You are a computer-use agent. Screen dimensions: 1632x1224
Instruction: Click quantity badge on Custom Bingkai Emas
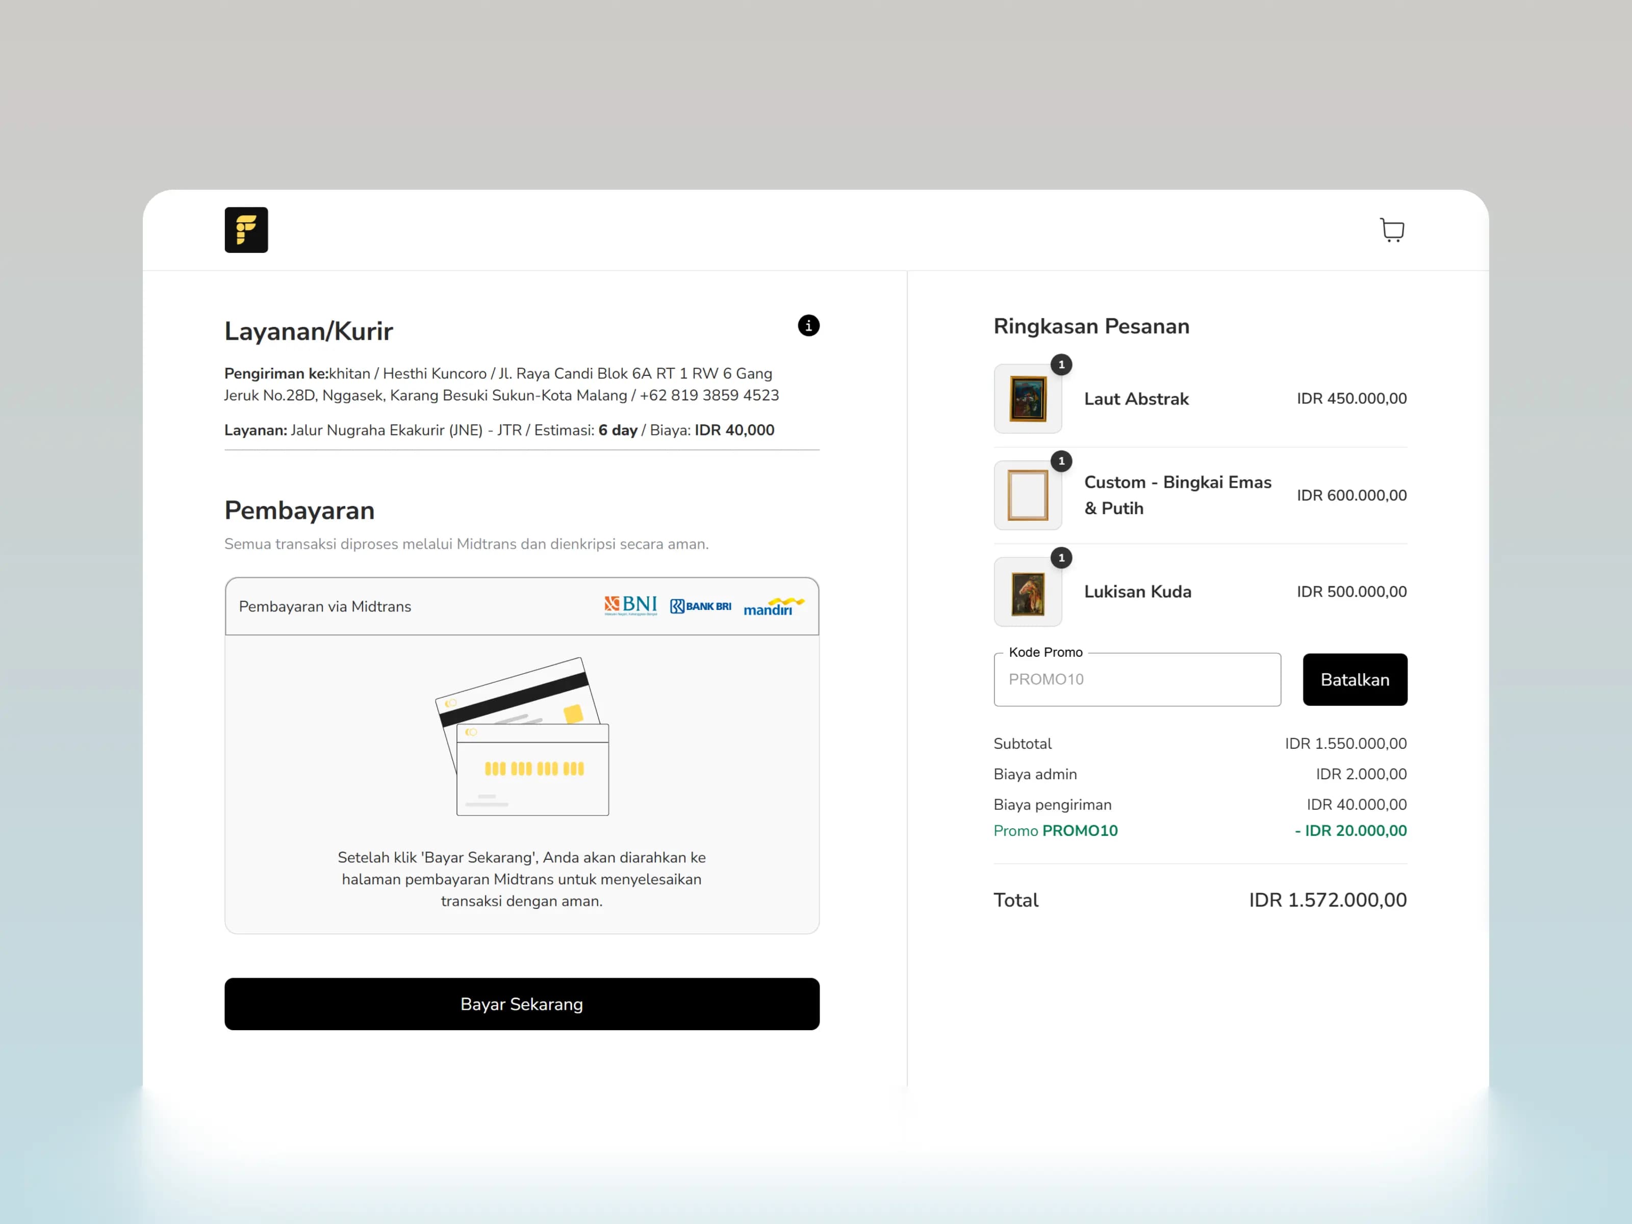tap(1061, 461)
